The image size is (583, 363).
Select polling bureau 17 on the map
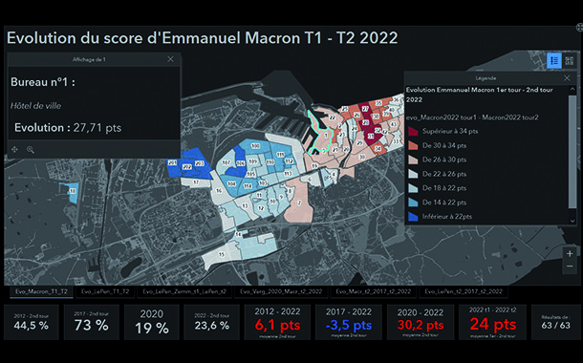[196, 182]
